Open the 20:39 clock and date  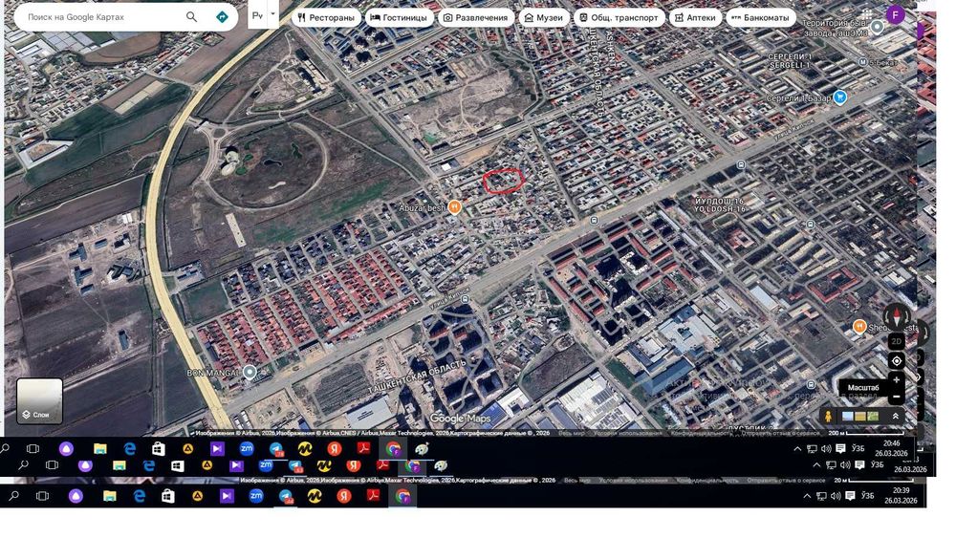(x=901, y=495)
